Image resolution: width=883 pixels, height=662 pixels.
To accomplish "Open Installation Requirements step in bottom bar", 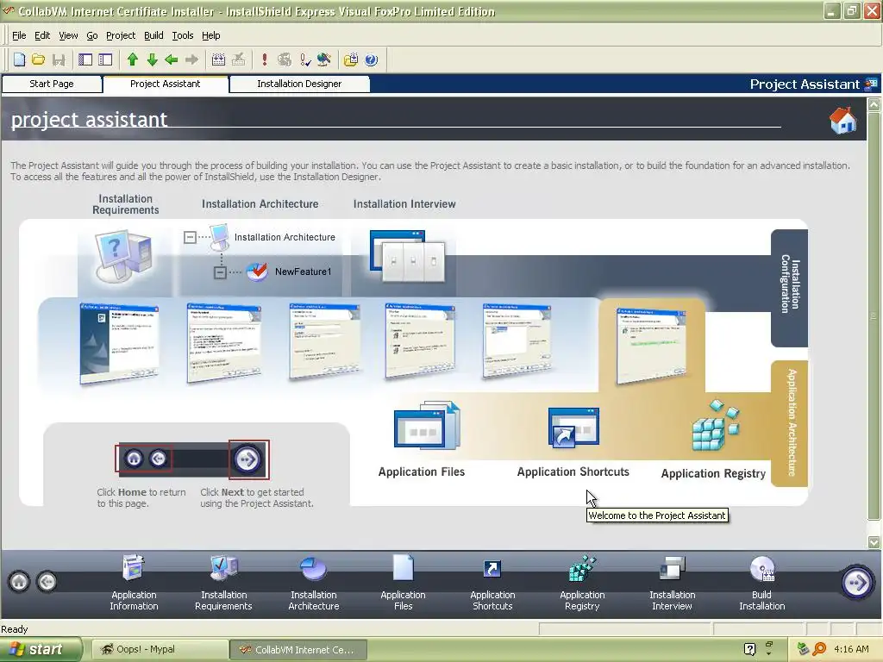I will click(223, 583).
